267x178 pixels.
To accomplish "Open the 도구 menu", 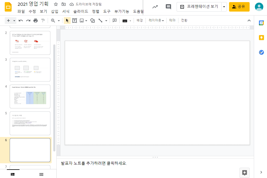I will pyautogui.click(x=107, y=11).
